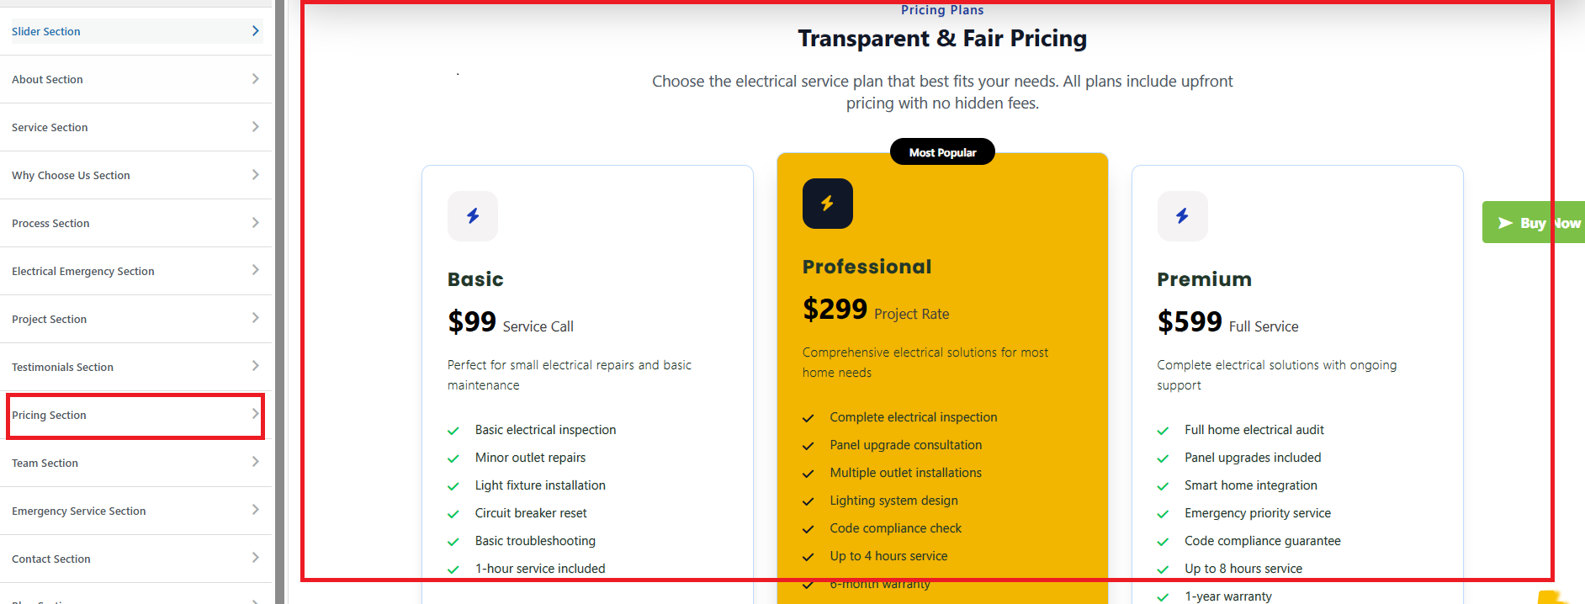This screenshot has height=604, width=1585.
Task: Click the Most Popular badge
Action: 942,152
